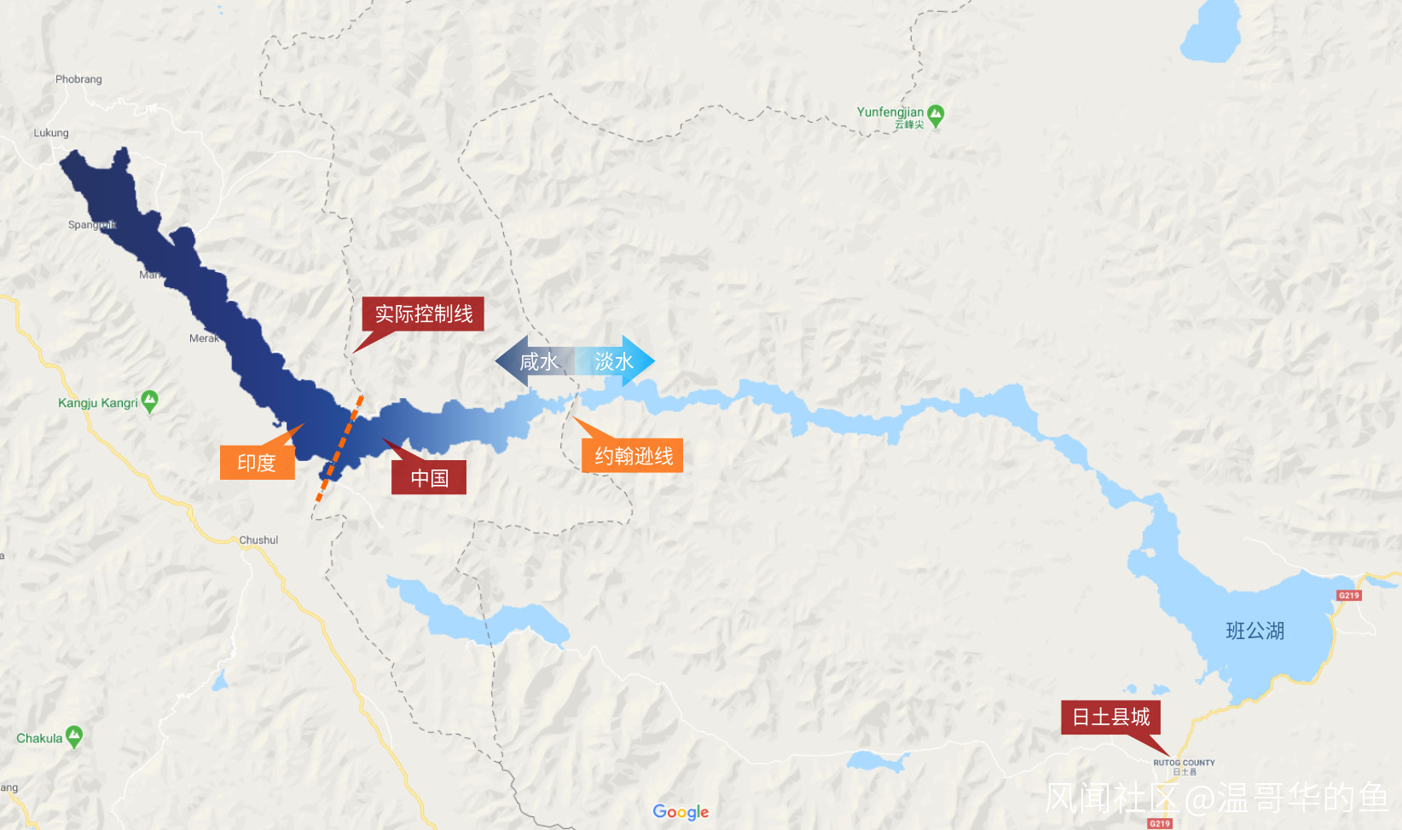Click the RUTOG COUNTY map label
This screenshot has width=1402, height=830.
1184,763
